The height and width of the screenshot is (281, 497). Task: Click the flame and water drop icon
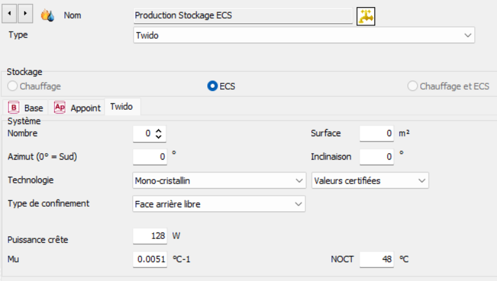(x=47, y=15)
